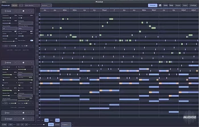
Task: Click the dice icon in Bass header
Action: pyautogui.click(x=24, y=113)
